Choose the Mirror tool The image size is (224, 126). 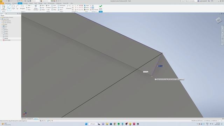click(x=60, y=10)
